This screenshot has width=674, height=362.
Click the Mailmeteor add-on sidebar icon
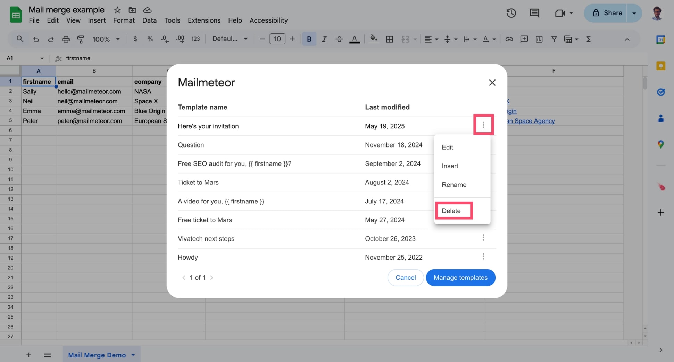[661, 187]
